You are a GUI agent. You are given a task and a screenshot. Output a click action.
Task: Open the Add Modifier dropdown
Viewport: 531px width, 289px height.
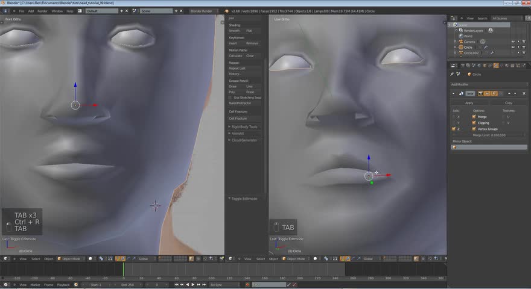tap(489, 84)
